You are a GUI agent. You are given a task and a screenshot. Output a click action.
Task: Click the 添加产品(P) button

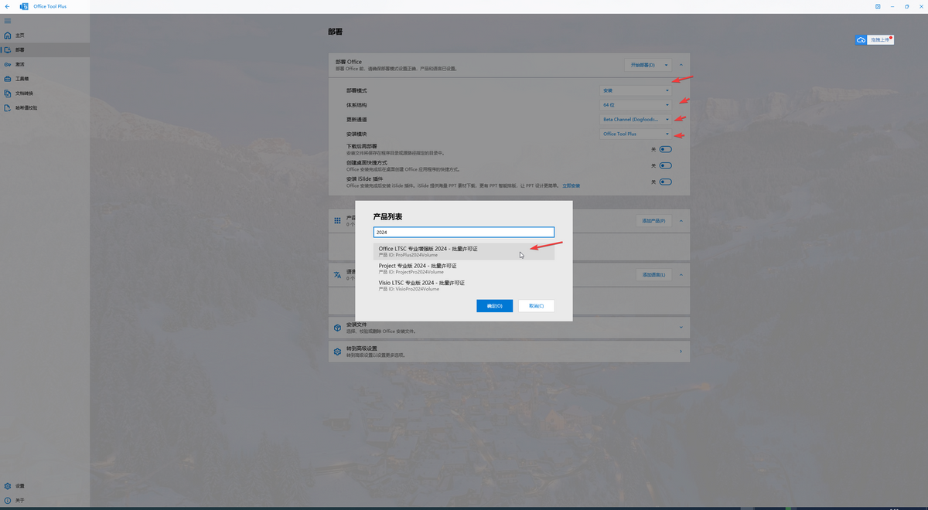pyautogui.click(x=653, y=221)
